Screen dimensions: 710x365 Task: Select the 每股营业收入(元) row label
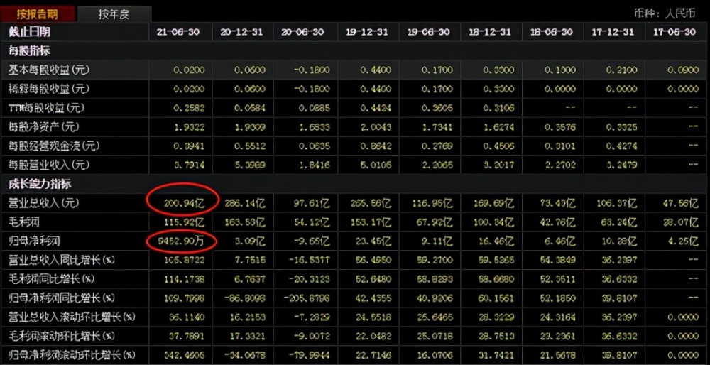(49, 165)
